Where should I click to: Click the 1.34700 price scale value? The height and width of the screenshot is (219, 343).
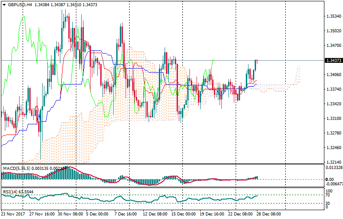pyautogui.click(x=333, y=46)
